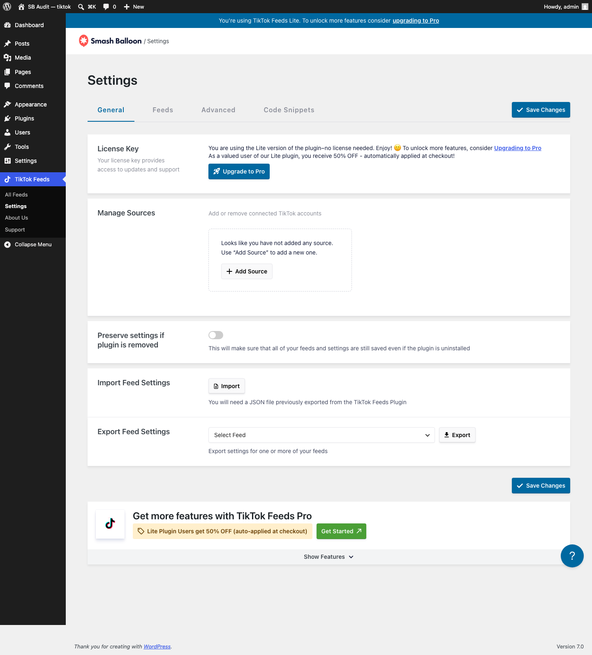This screenshot has width=592, height=655.
Task: Open the Select Feed dropdown
Action: pyautogui.click(x=321, y=435)
